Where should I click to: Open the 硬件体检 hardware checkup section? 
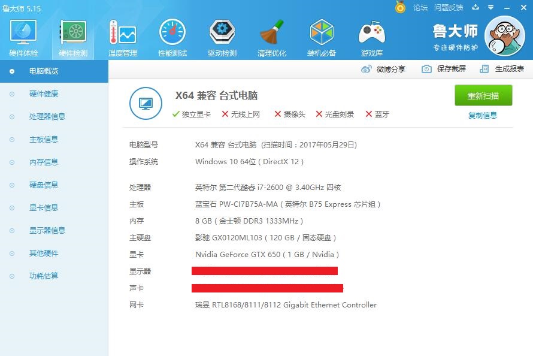coord(23,38)
